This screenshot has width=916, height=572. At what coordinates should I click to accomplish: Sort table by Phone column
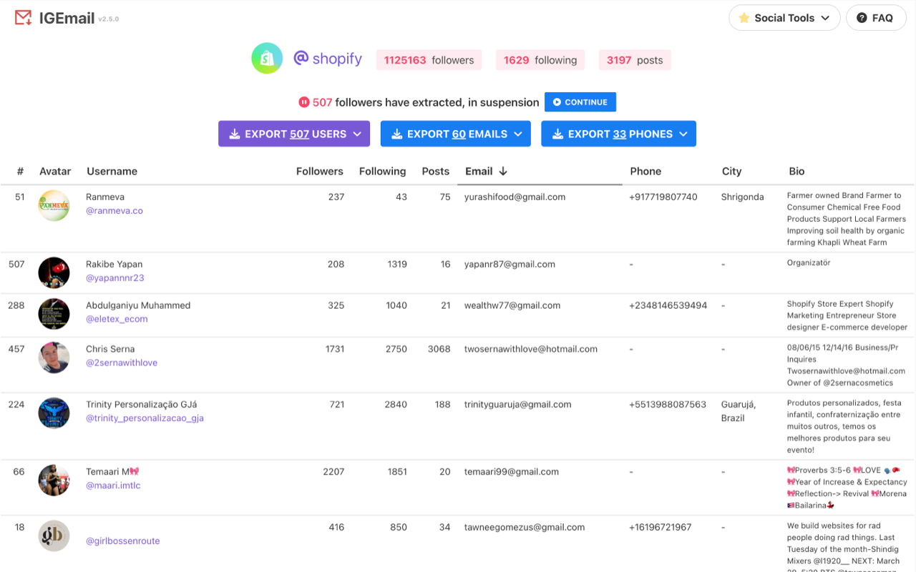pos(645,172)
